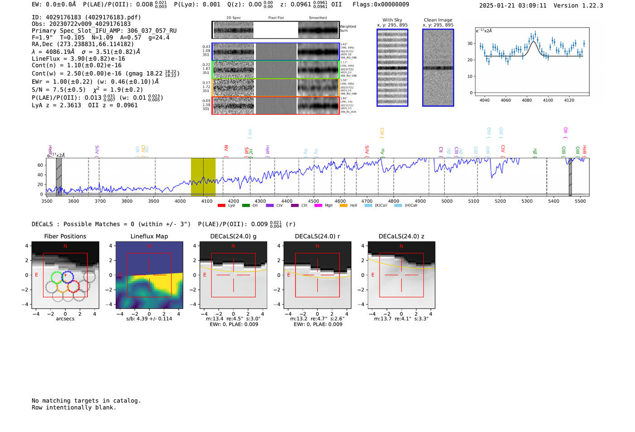Select the DECaLS z-band image
The image size is (635, 432).
[x=401, y=275]
